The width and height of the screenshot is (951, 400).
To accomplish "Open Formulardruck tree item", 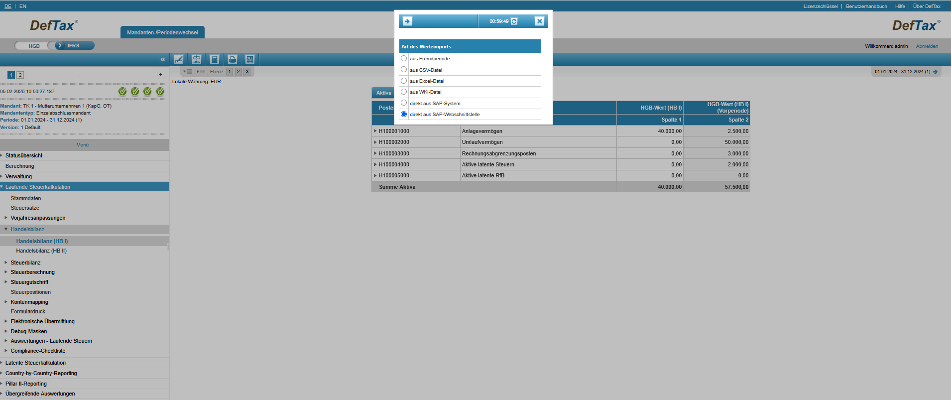I will pos(28,311).
